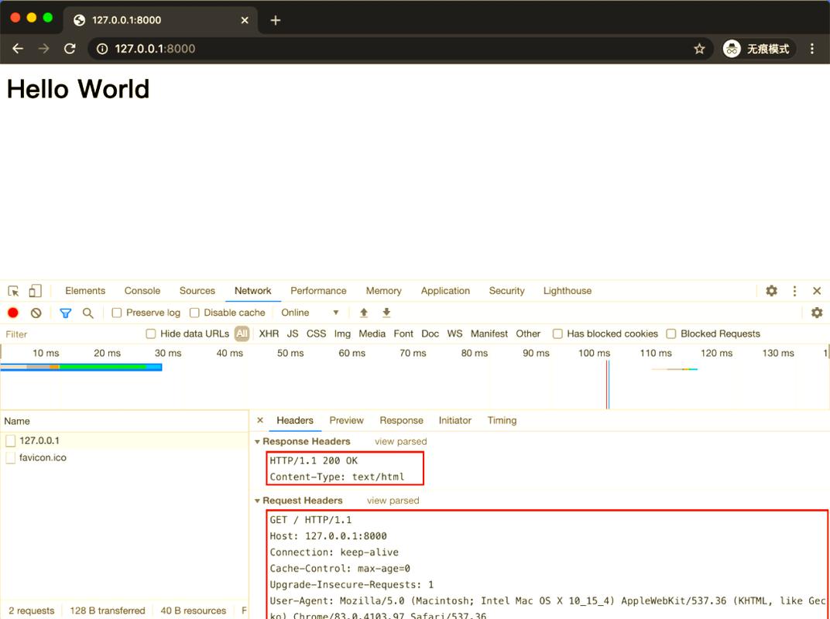
Task: Switch to the Console panel
Action: (x=142, y=290)
